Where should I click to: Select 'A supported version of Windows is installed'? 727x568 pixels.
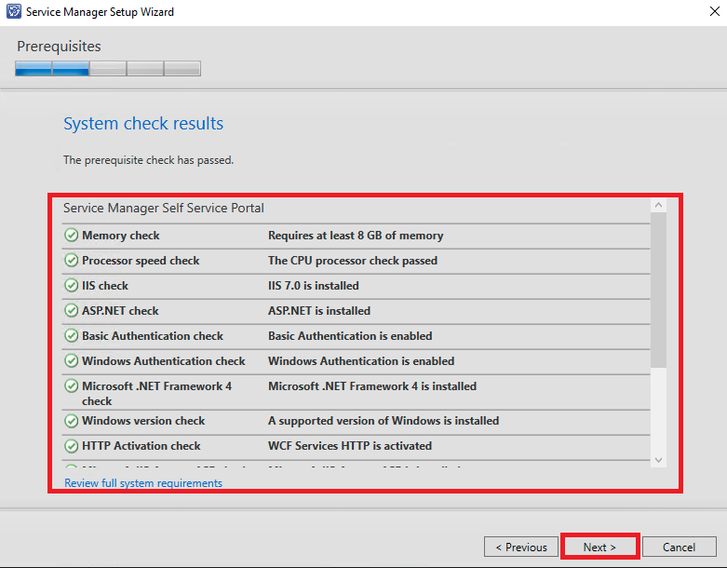[x=384, y=421]
